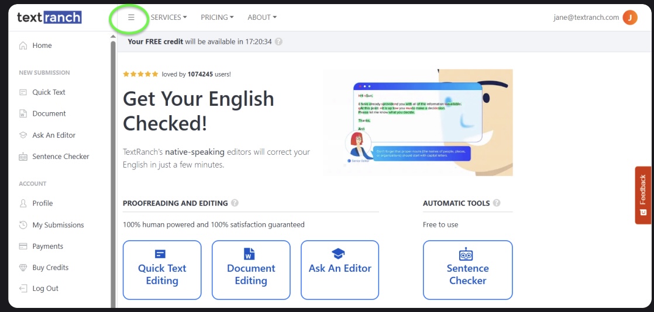This screenshot has width=654, height=312.
Task: Click the Buy Credits diamond icon
Action: [x=23, y=268]
